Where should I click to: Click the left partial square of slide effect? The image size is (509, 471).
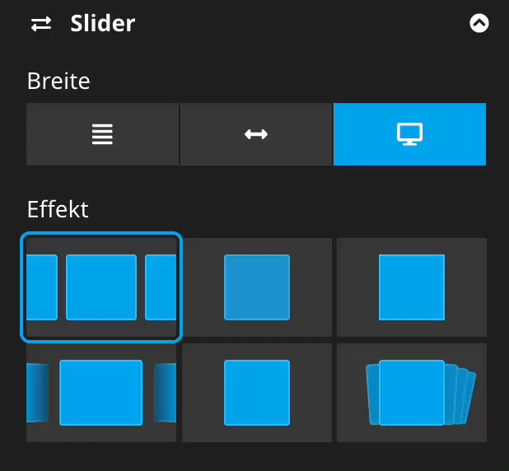pyautogui.click(x=41, y=287)
